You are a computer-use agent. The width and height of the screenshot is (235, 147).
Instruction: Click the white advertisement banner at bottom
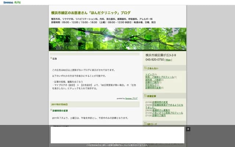tap(117, 135)
